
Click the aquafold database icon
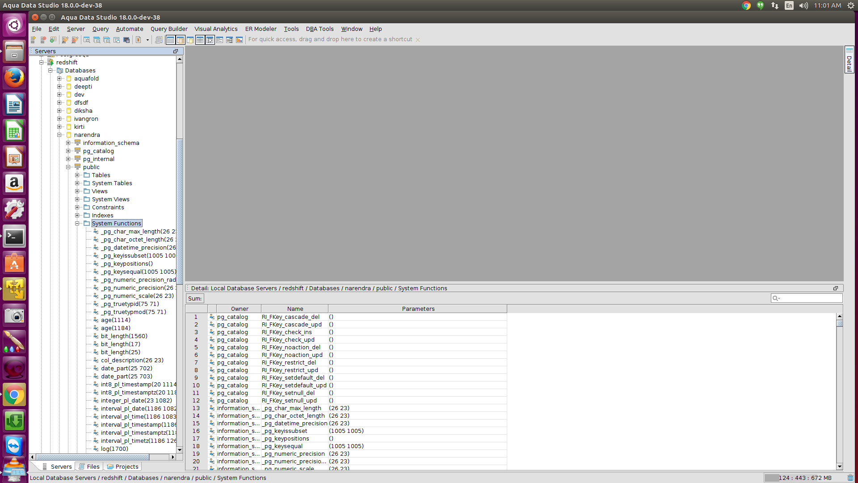(69, 79)
